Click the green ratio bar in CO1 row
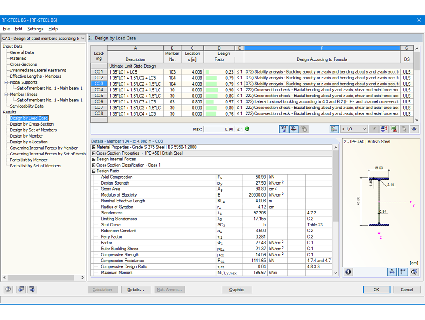This screenshot has width=425, height=320. click(208, 72)
